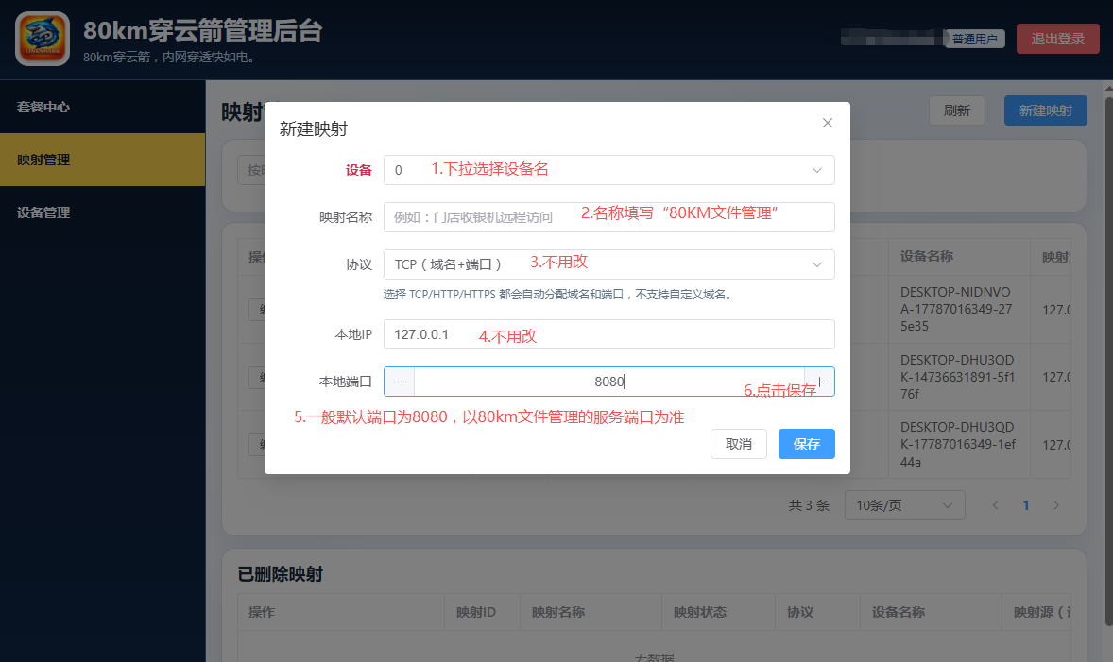This screenshot has height=662, width=1113.
Task: Open 套餐中心 in the sidebar
Action: click(x=103, y=107)
